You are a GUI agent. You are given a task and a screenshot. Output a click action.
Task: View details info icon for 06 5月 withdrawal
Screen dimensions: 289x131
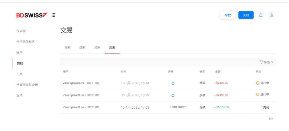tap(173, 96)
